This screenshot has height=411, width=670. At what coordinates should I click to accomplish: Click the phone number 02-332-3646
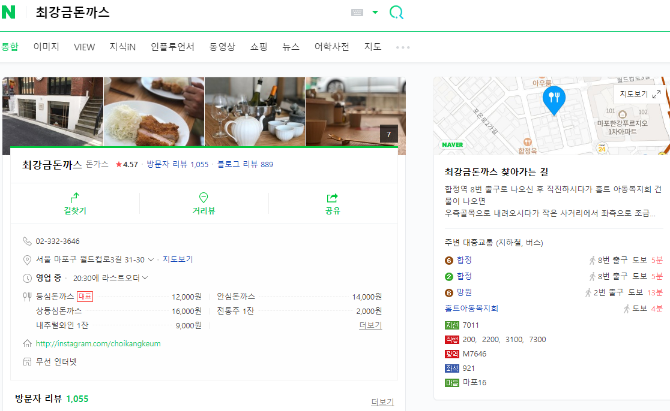point(58,241)
